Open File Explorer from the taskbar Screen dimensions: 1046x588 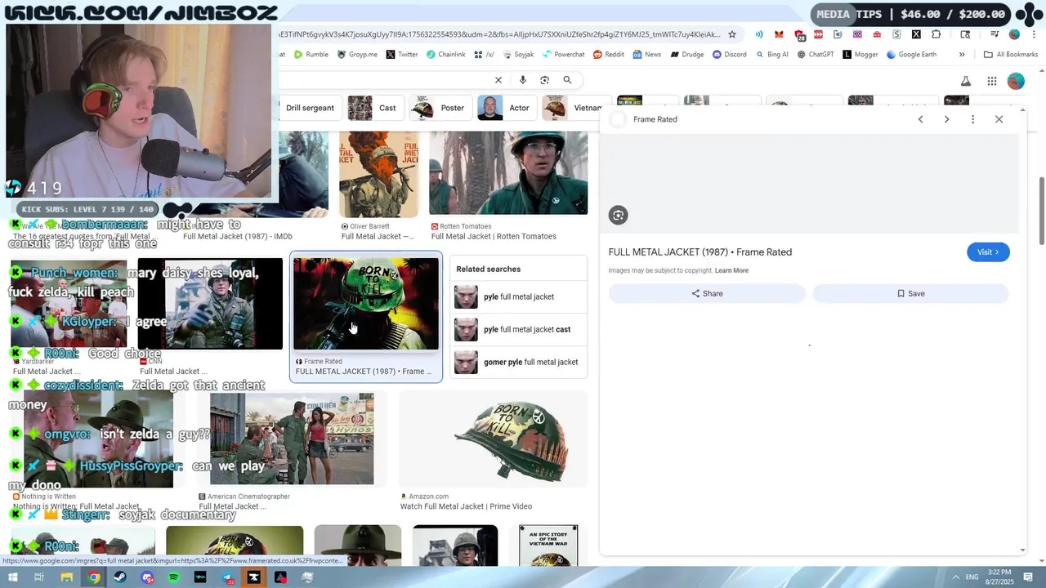coord(67,577)
